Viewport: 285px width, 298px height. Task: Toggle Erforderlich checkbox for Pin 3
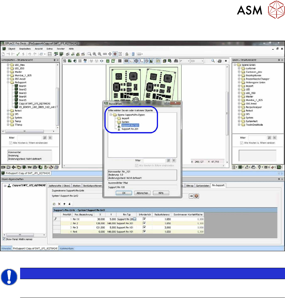[x=144, y=227]
